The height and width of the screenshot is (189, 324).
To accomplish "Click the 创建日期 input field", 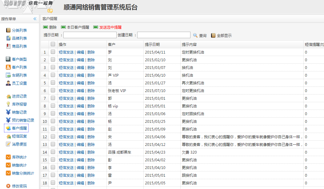I will pyautogui.click(x=164, y=35).
